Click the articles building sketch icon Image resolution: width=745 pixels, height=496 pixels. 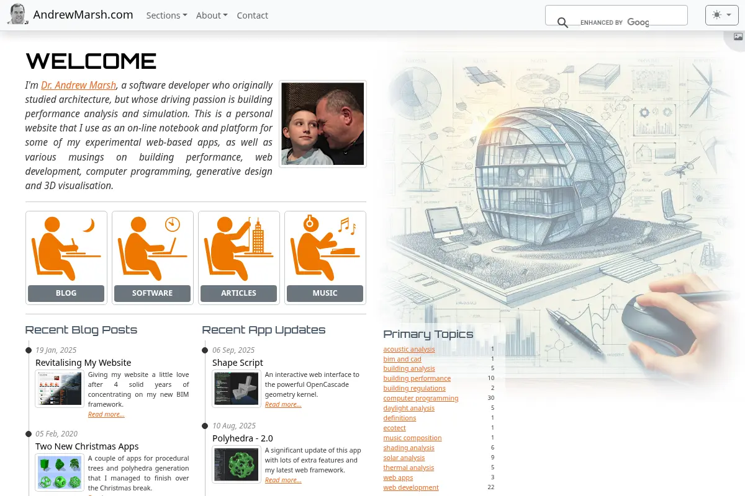(x=239, y=248)
